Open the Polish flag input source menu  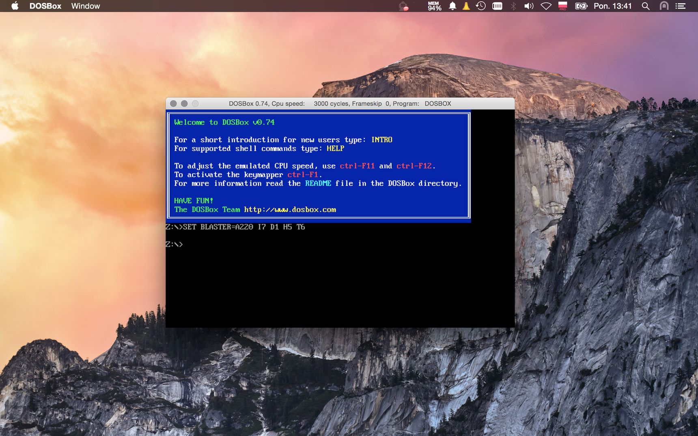point(563,6)
